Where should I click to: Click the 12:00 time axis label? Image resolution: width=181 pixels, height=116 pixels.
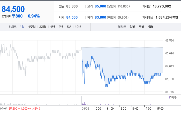(x=122, y=109)
